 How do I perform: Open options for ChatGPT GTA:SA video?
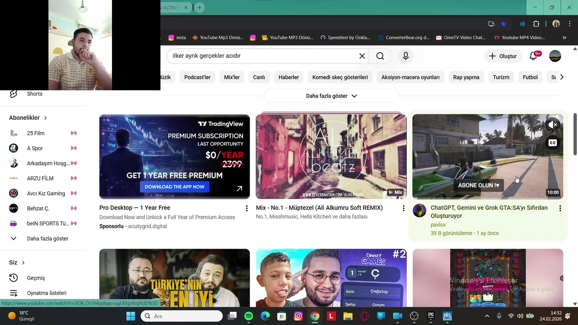(x=560, y=208)
